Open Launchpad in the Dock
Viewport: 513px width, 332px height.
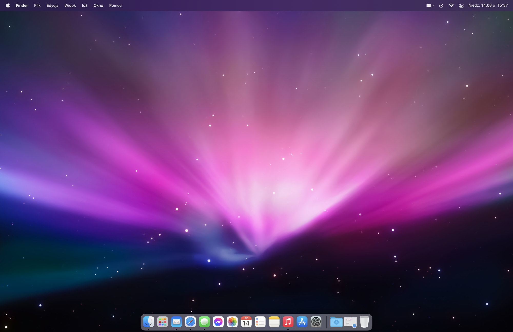click(x=162, y=321)
